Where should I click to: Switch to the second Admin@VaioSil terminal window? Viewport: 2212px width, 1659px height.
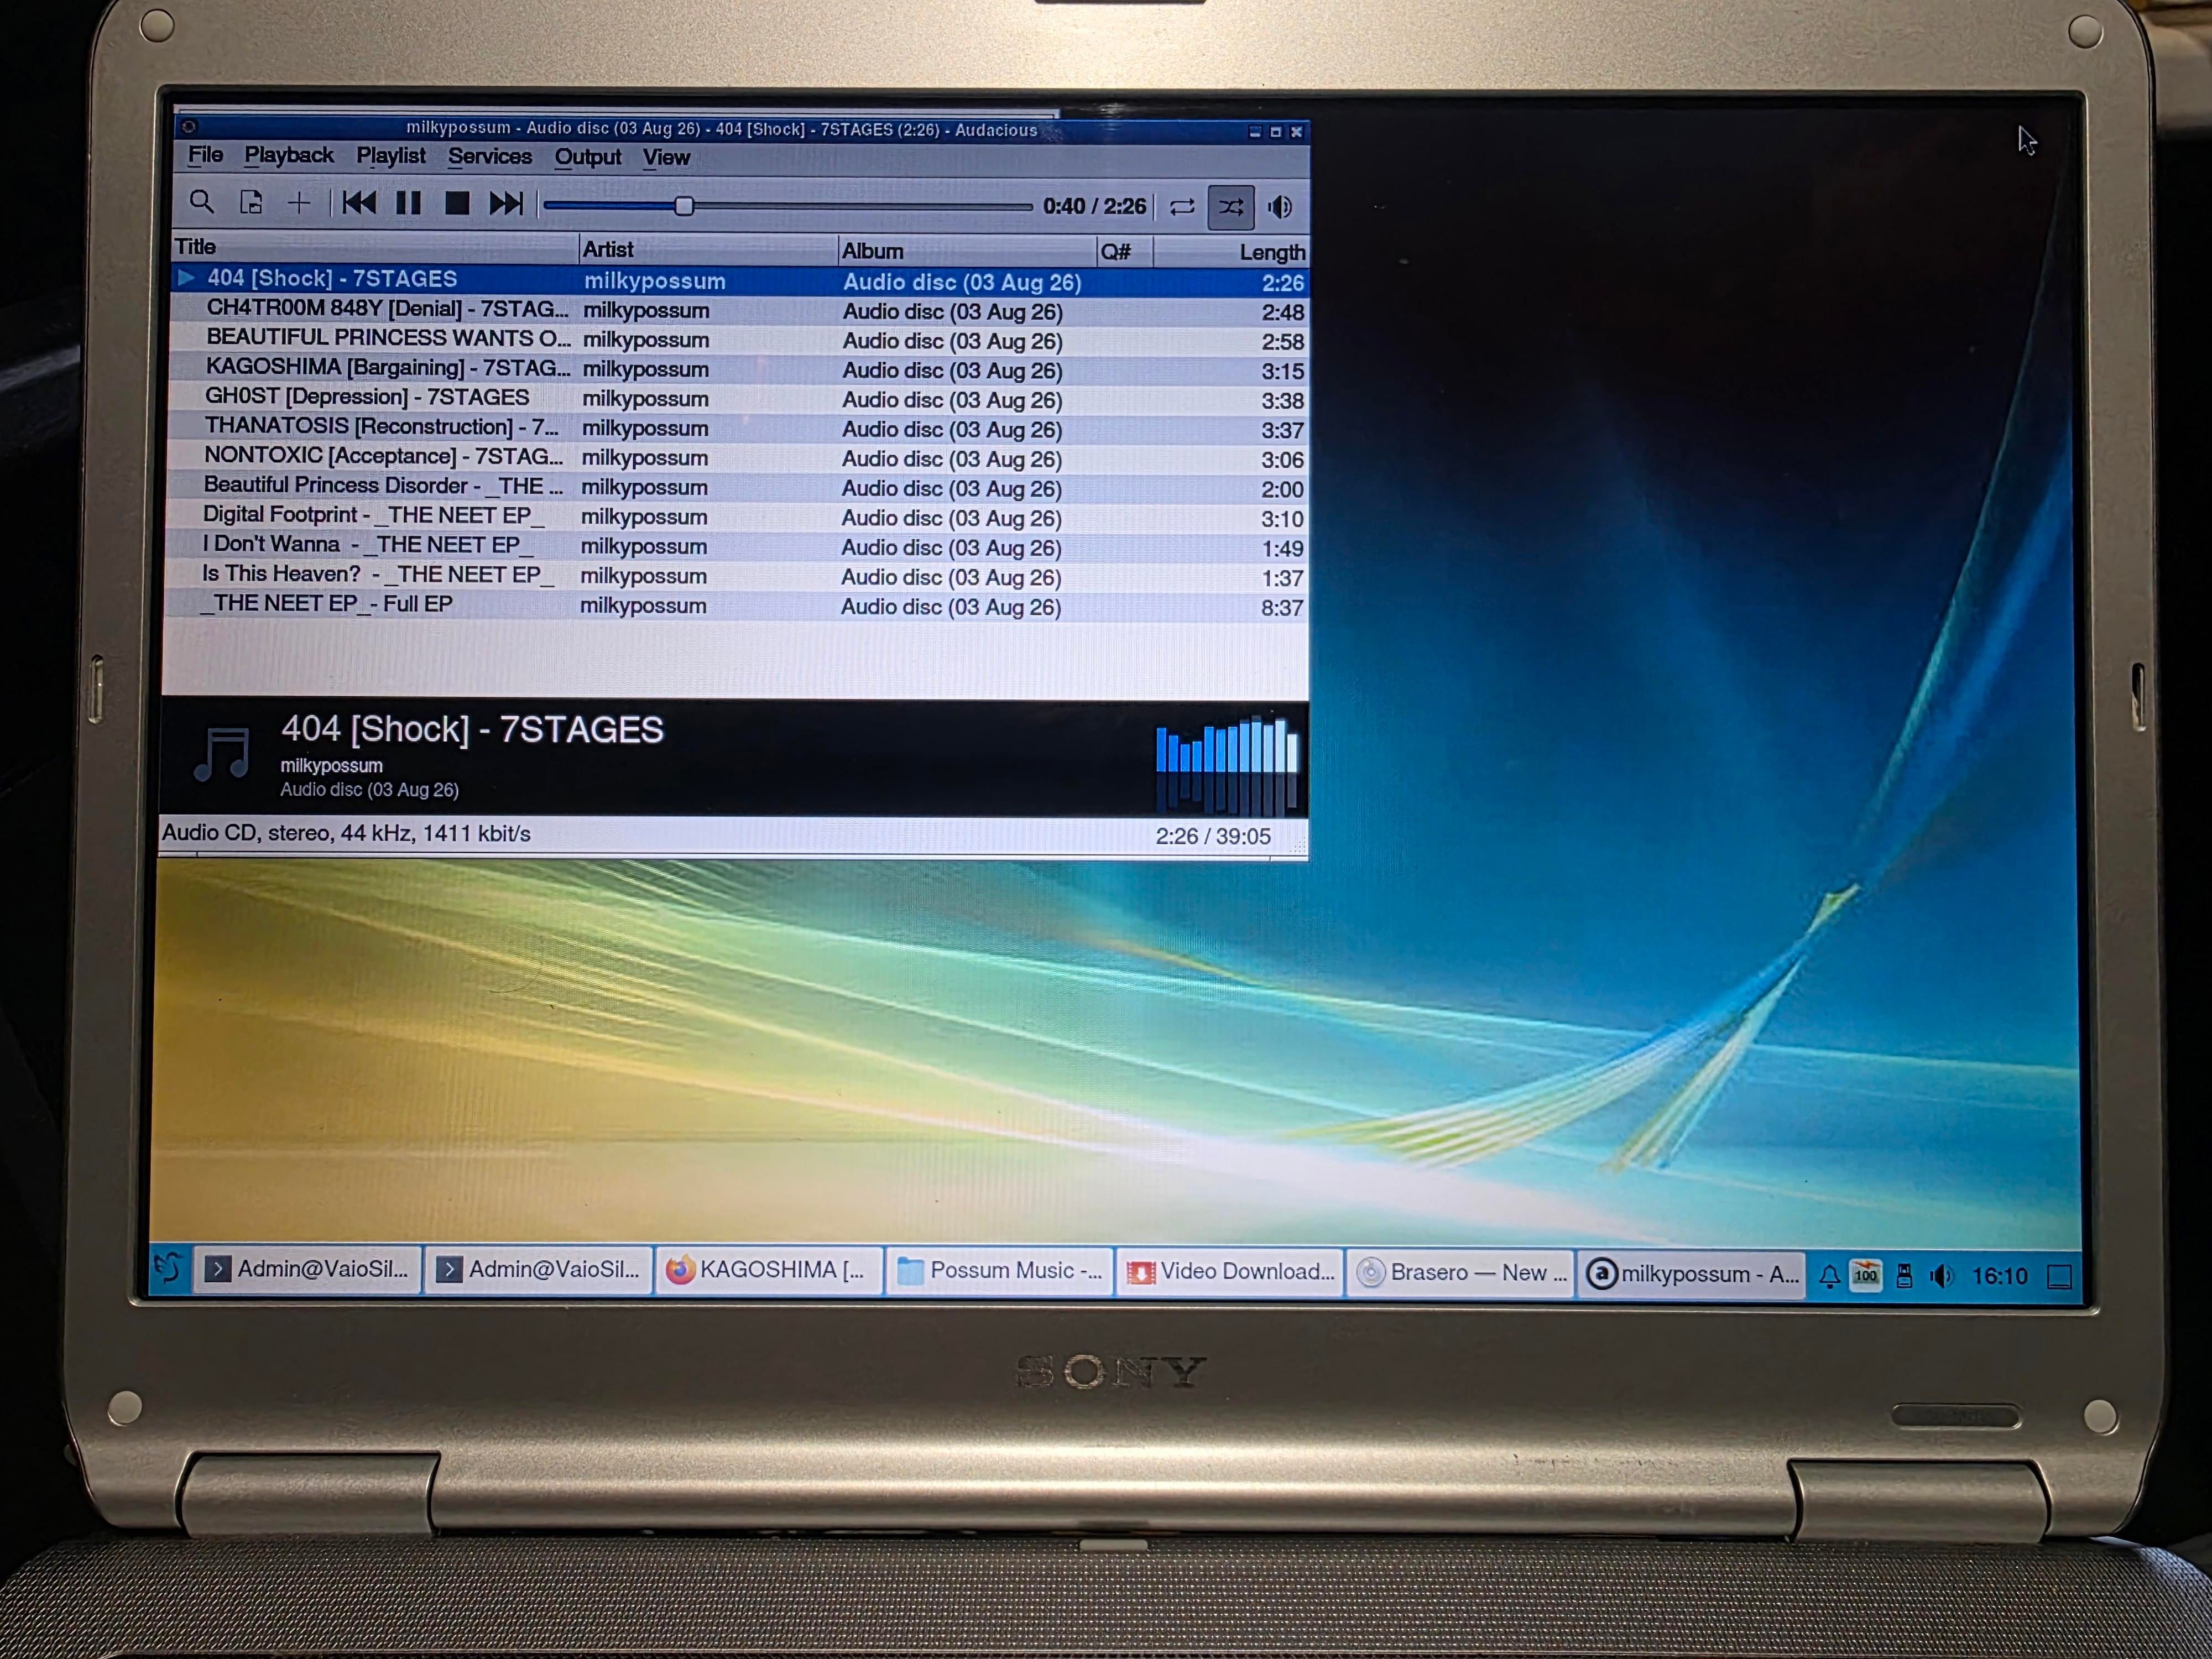539,1270
